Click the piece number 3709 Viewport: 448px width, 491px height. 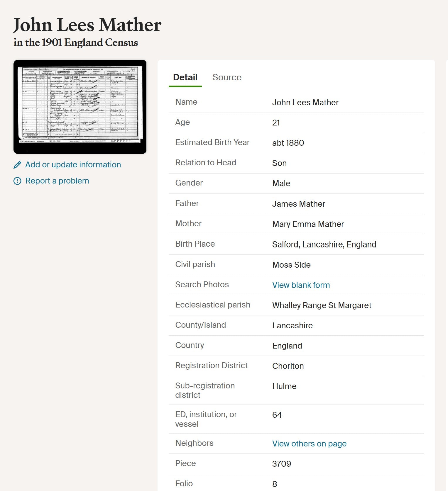click(281, 464)
